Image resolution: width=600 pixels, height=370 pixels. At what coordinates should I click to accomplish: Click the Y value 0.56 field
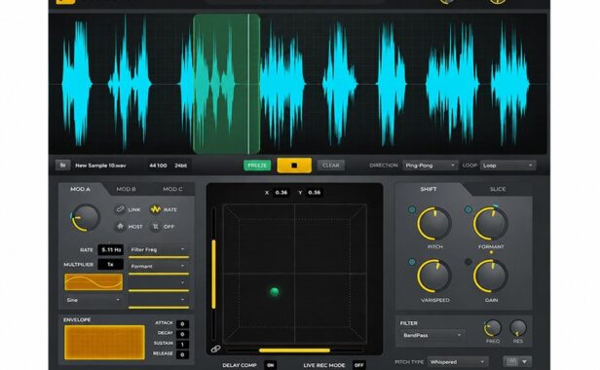[315, 193]
